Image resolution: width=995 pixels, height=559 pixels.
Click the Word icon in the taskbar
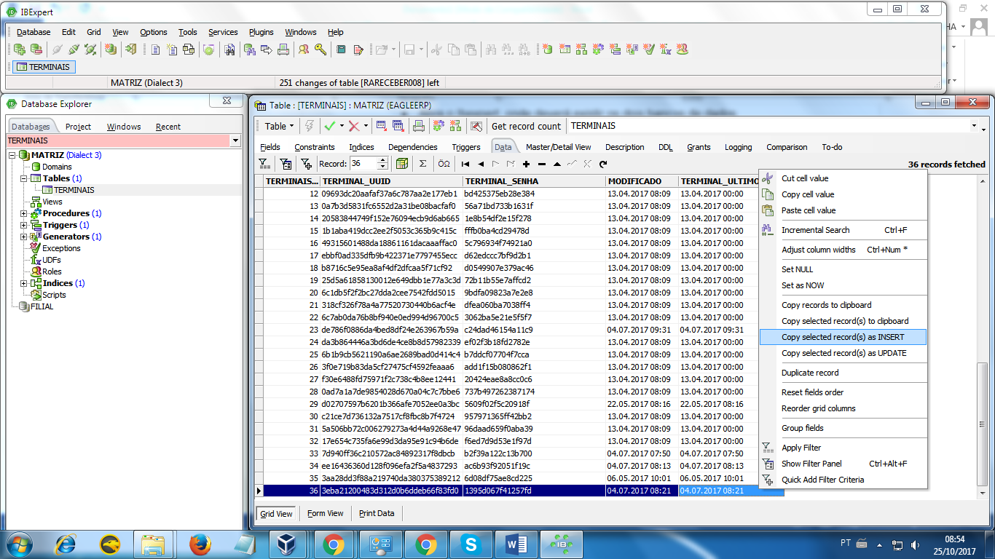click(516, 544)
